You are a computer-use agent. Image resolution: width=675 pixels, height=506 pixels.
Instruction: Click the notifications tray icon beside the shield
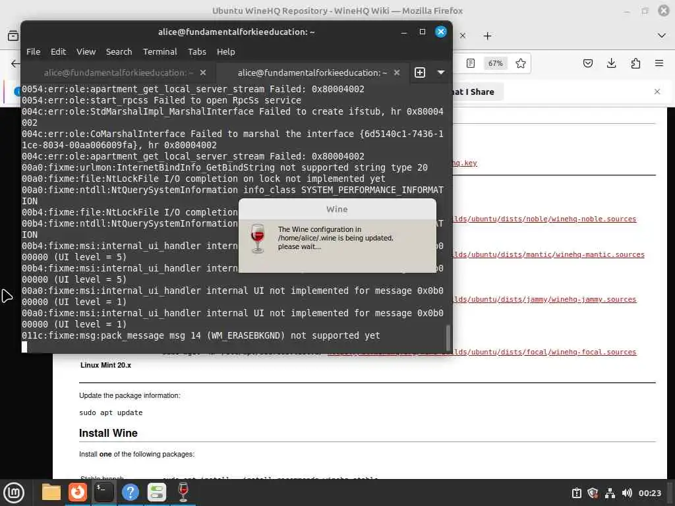click(576, 493)
